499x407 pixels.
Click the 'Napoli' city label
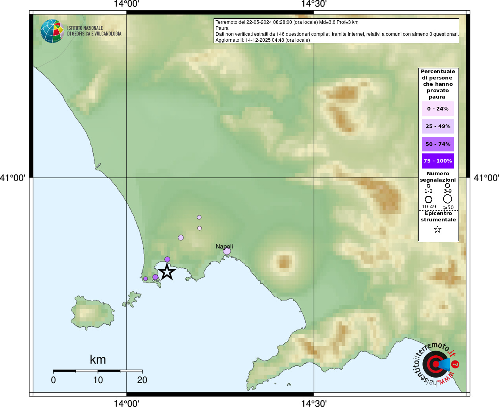coord(224,246)
